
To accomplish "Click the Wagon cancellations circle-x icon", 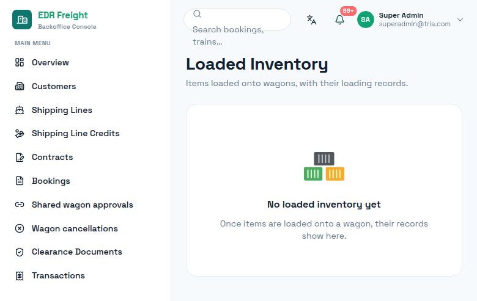I will [x=20, y=228].
